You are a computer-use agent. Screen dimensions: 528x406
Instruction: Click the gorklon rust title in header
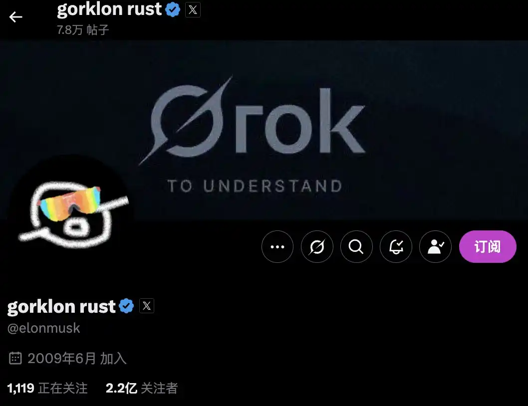coord(109,9)
